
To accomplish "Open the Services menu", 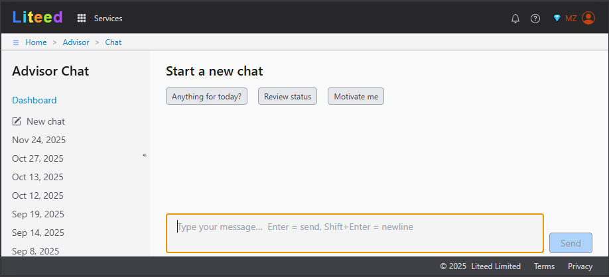I will 108,19.
